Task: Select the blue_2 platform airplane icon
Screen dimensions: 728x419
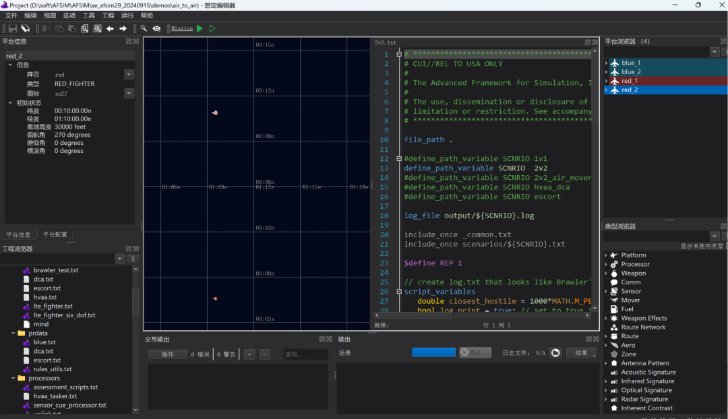Action: point(615,72)
